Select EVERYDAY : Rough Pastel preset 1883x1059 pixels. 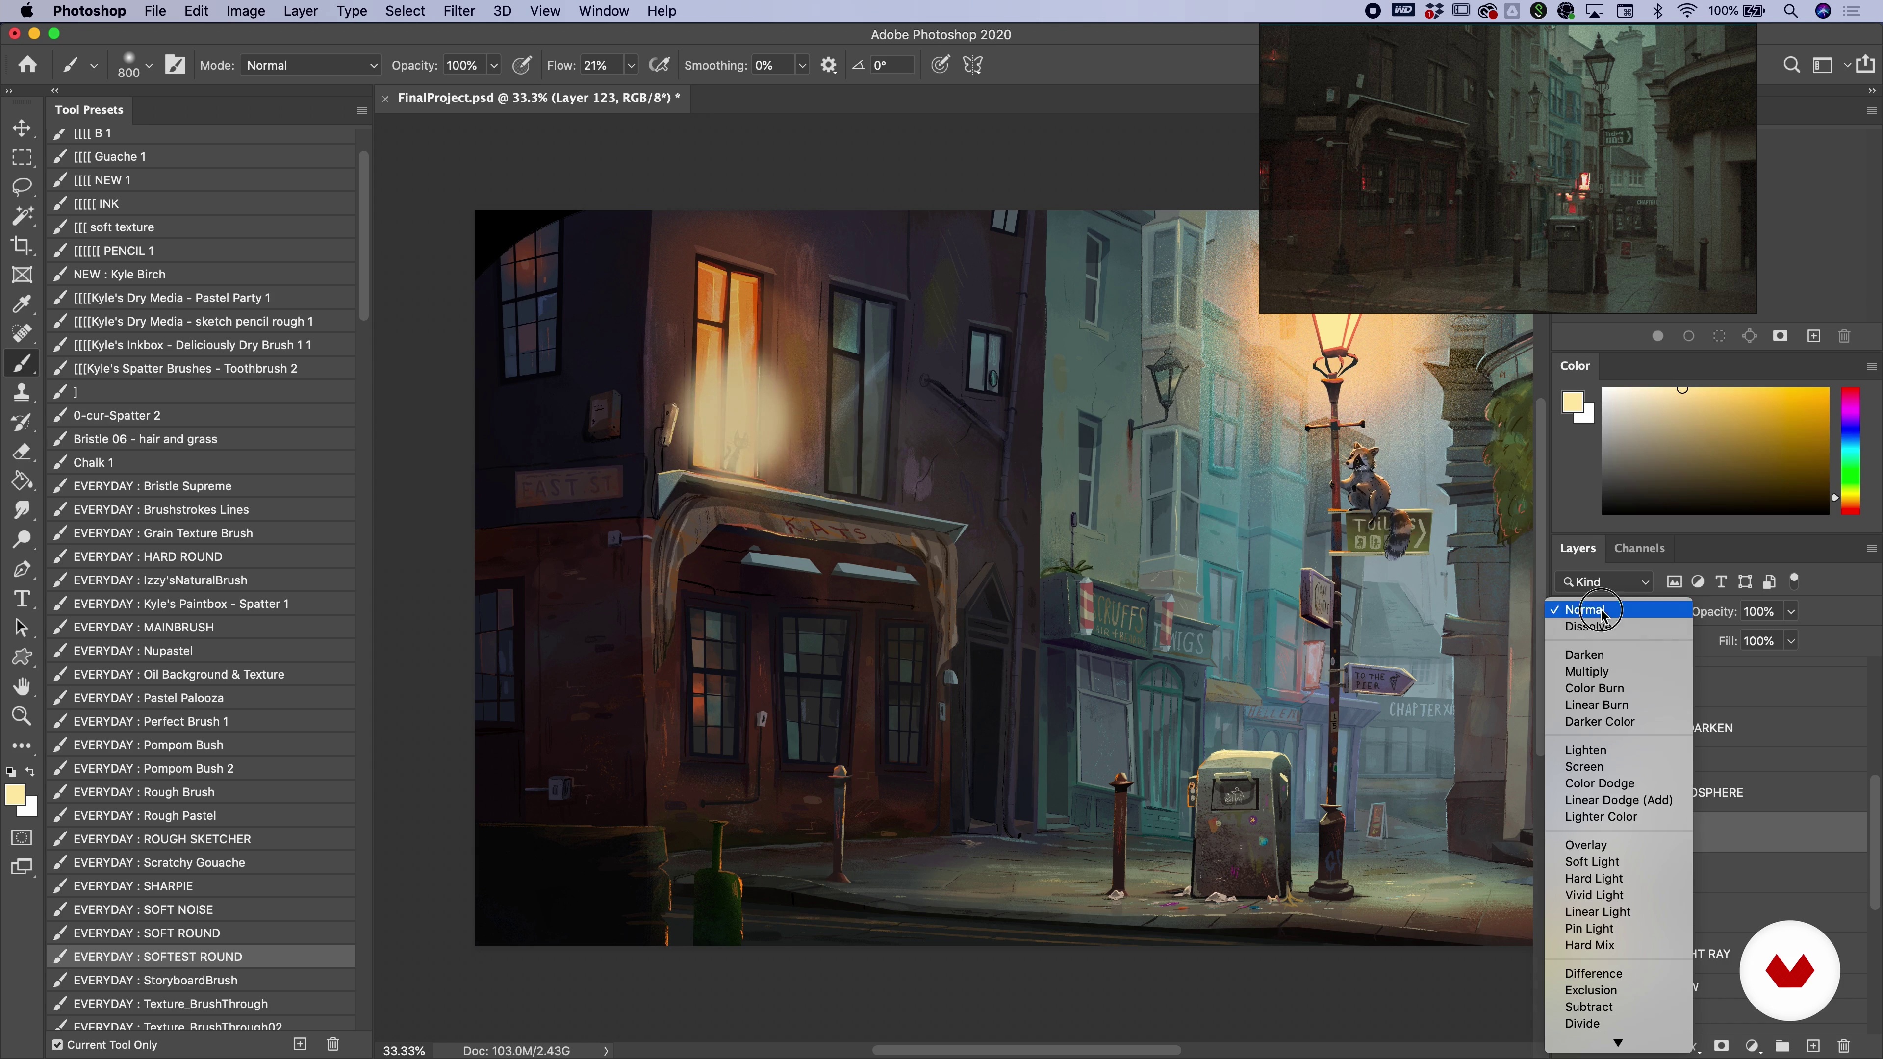pos(202,816)
